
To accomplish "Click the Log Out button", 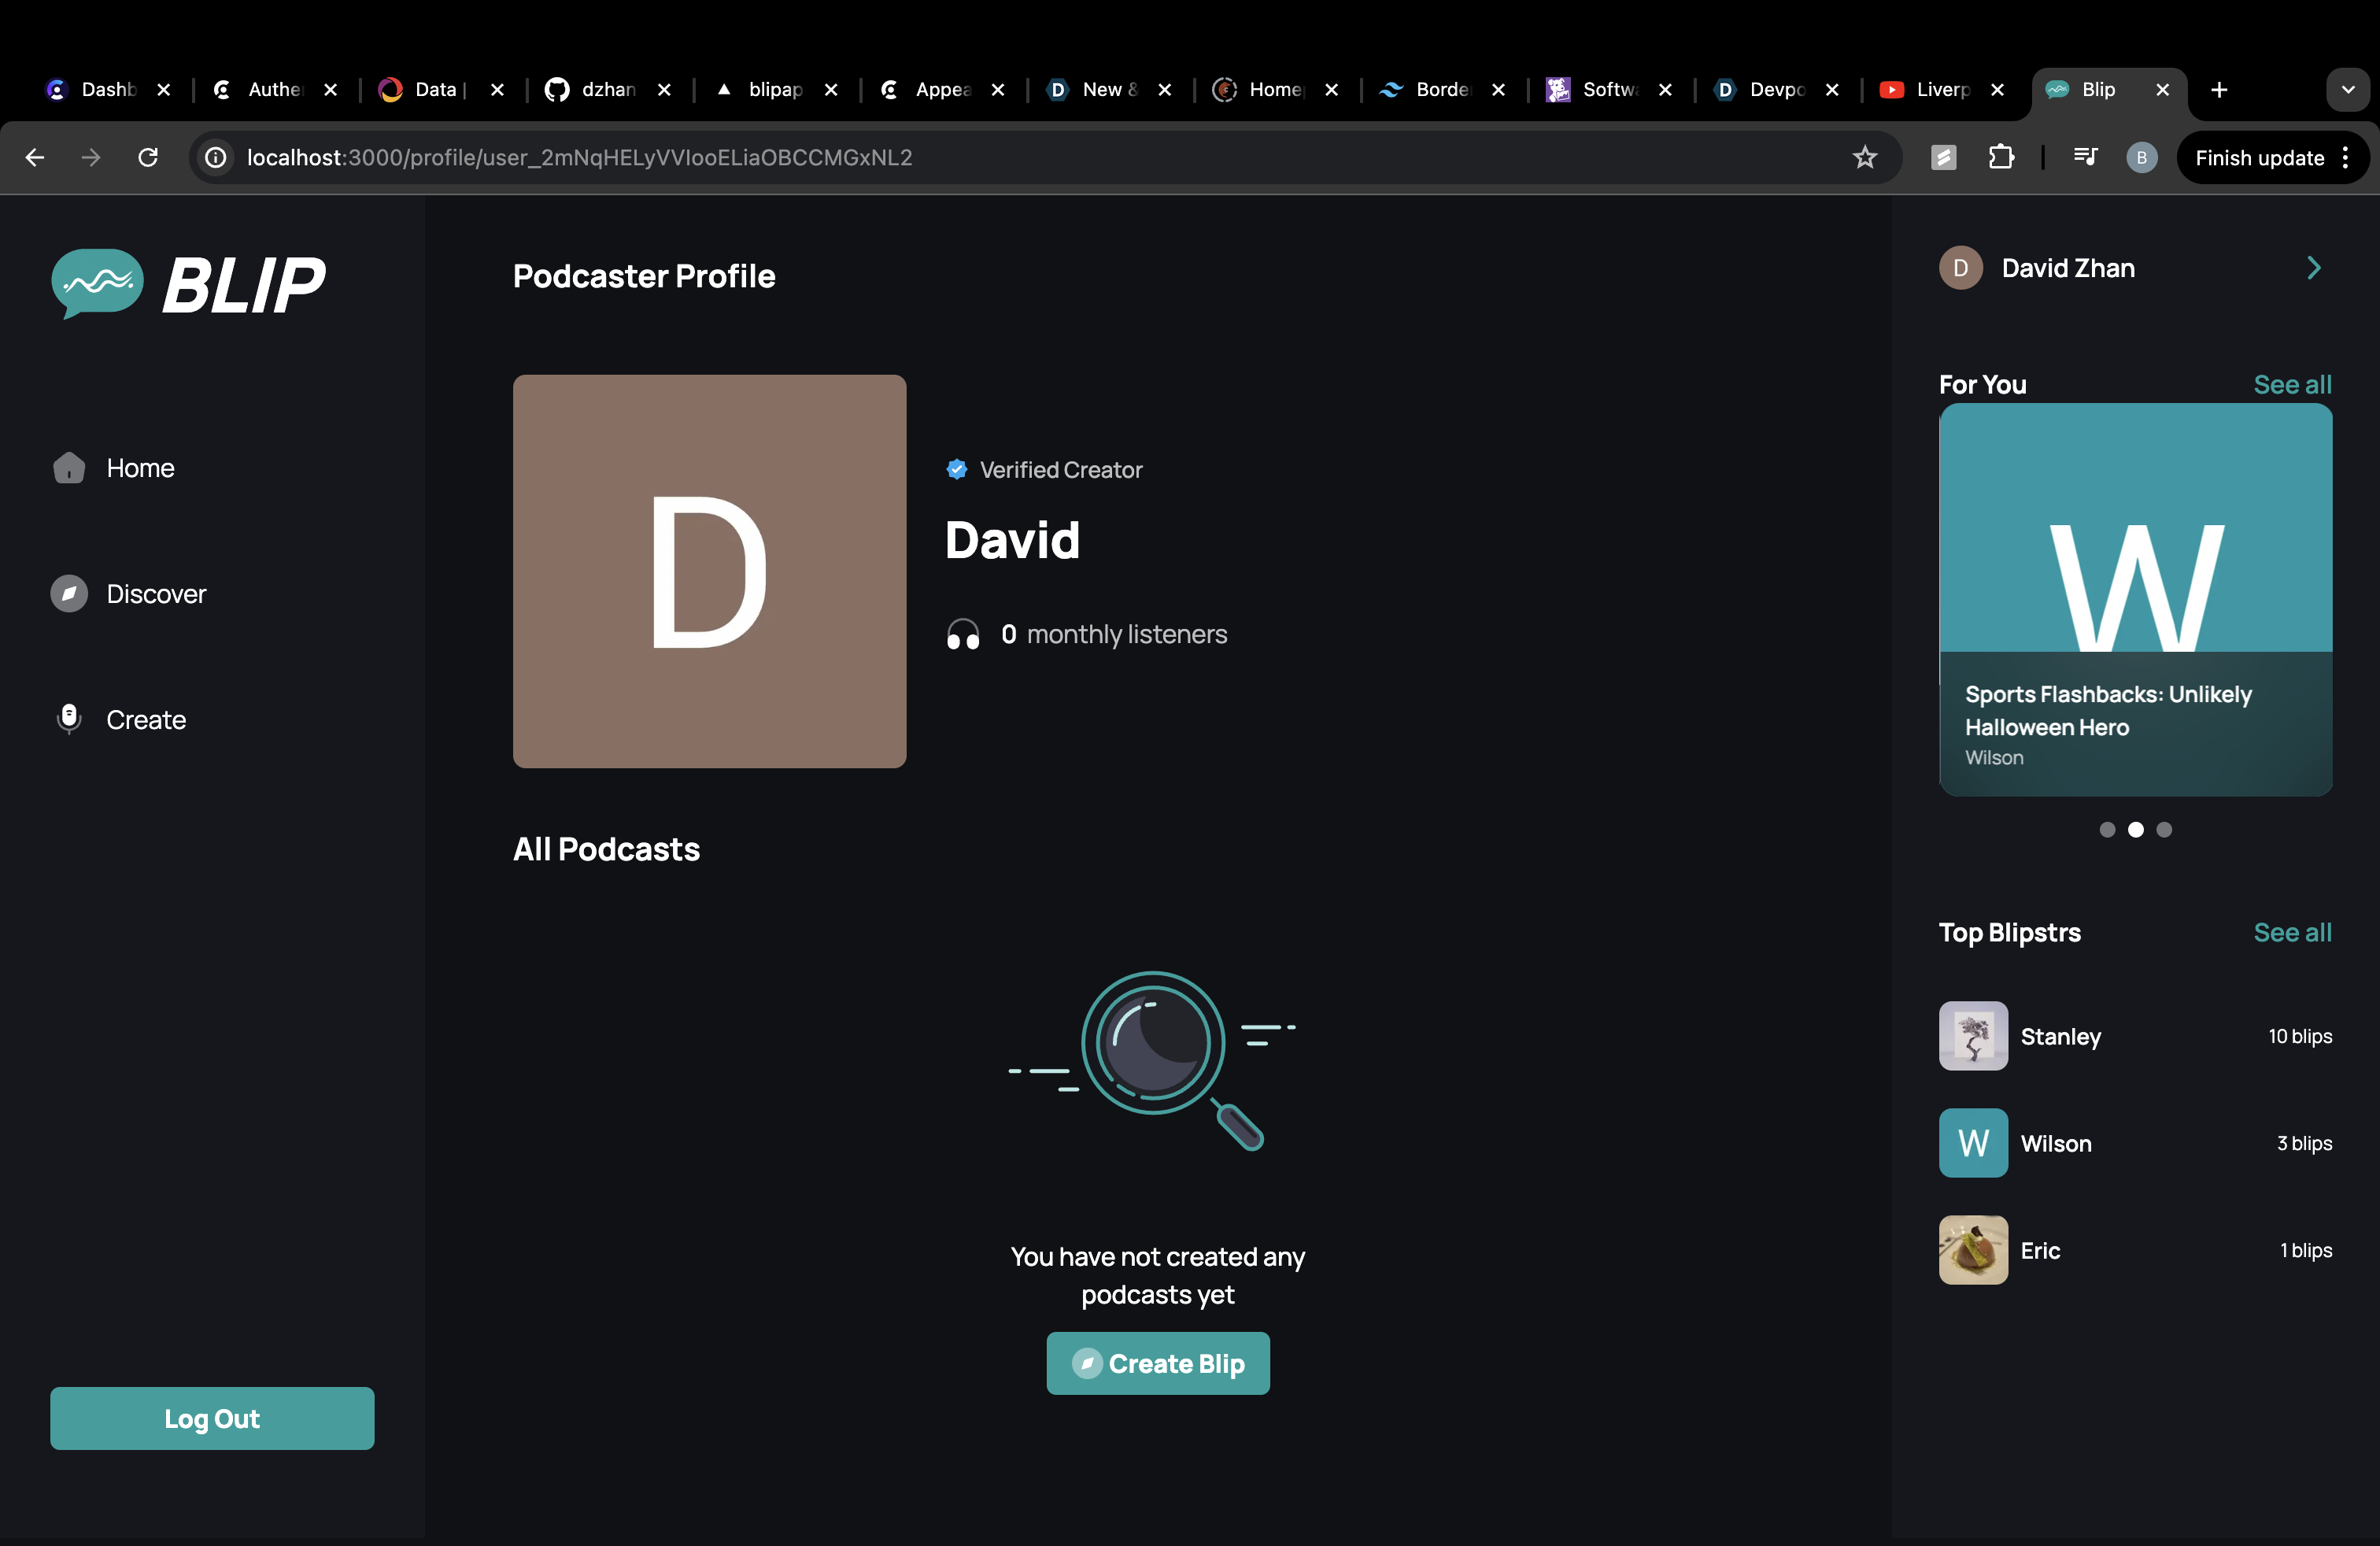I will coord(212,1418).
